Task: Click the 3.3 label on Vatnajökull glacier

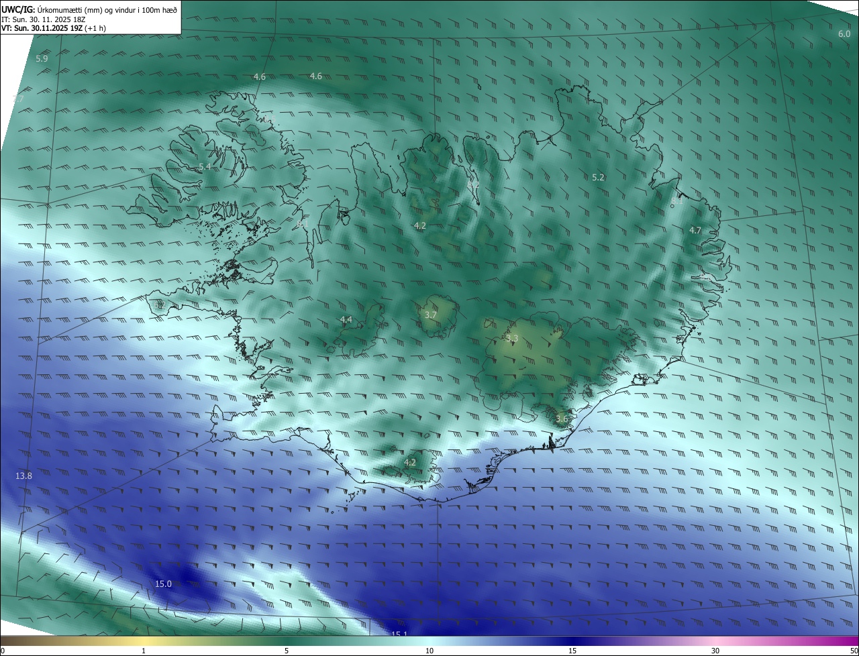Action: [x=512, y=339]
